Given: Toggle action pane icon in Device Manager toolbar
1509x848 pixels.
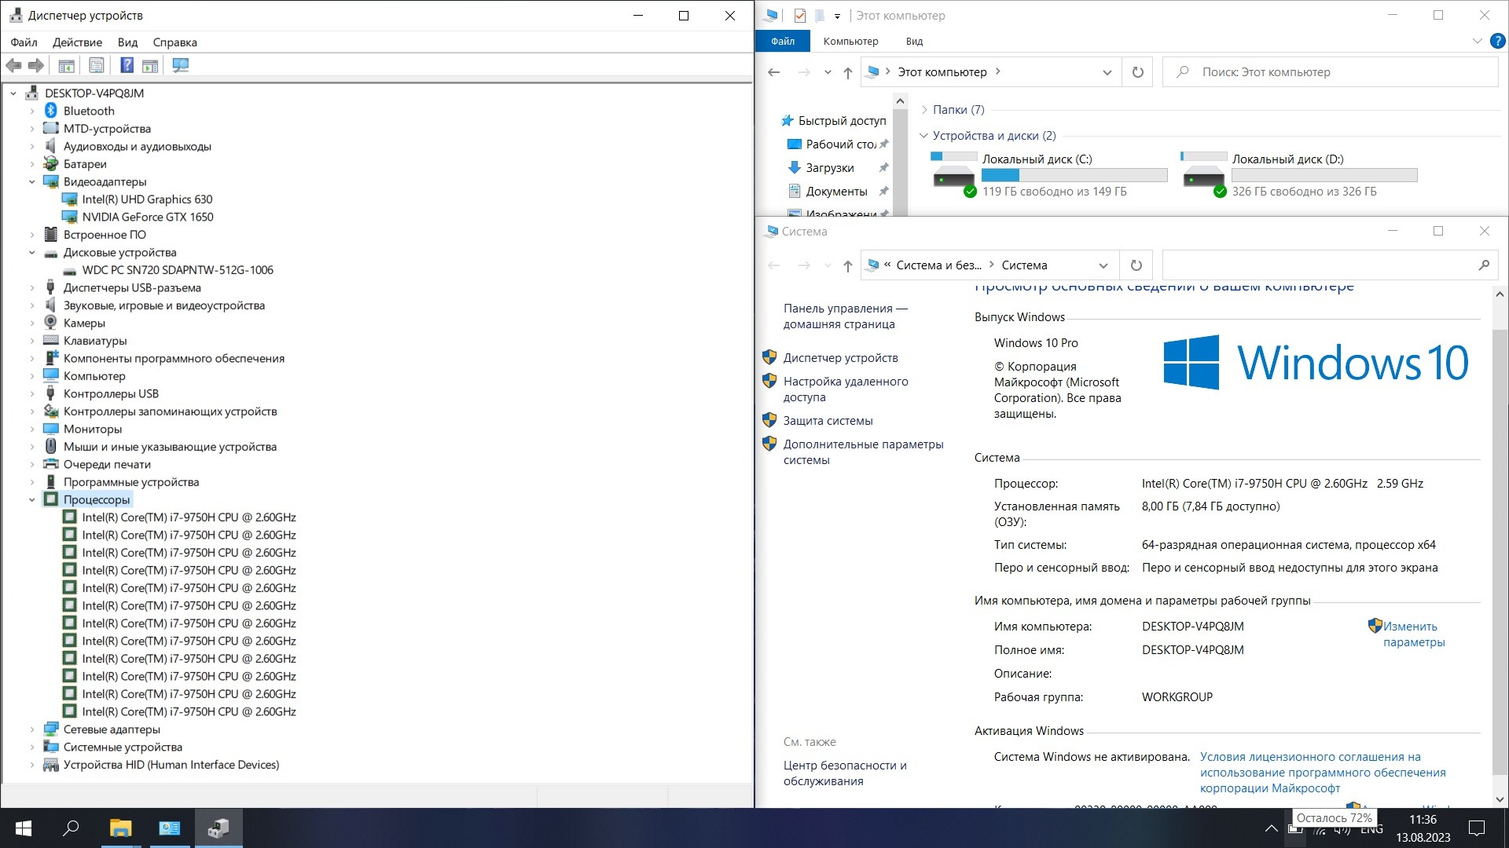Looking at the screenshot, I should [x=150, y=65].
